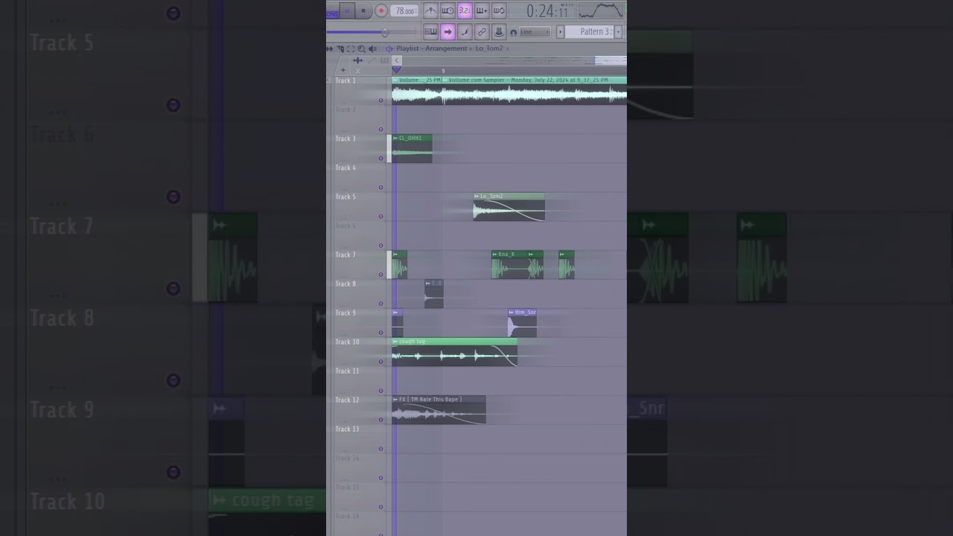Open the Pattern 3 selector

click(x=589, y=31)
